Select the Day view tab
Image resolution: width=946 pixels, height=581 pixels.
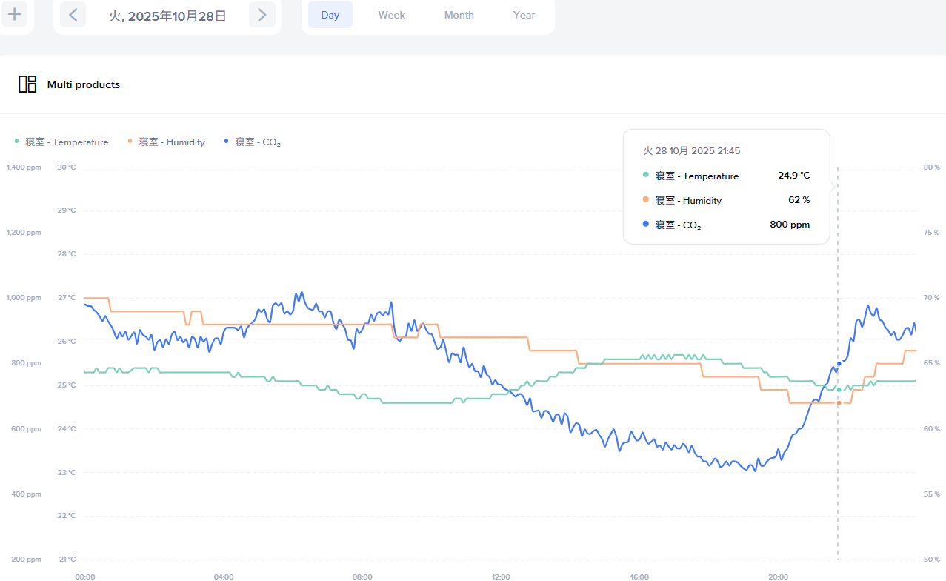pos(330,15)
